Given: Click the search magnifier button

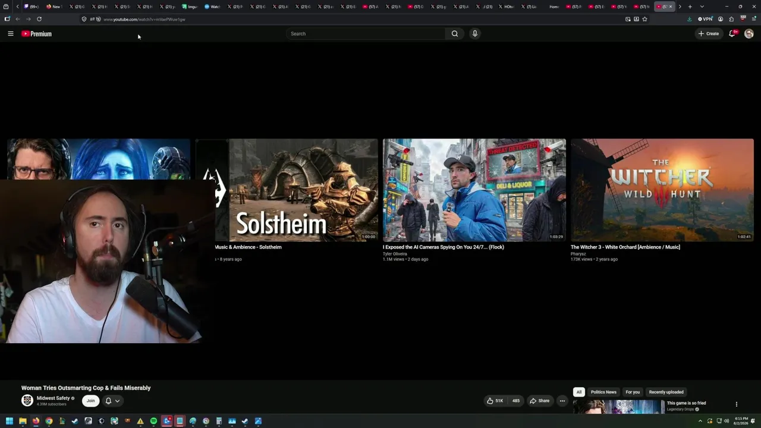Looking at the screenshot, I should pyautogui.click(x=455, y=34).
